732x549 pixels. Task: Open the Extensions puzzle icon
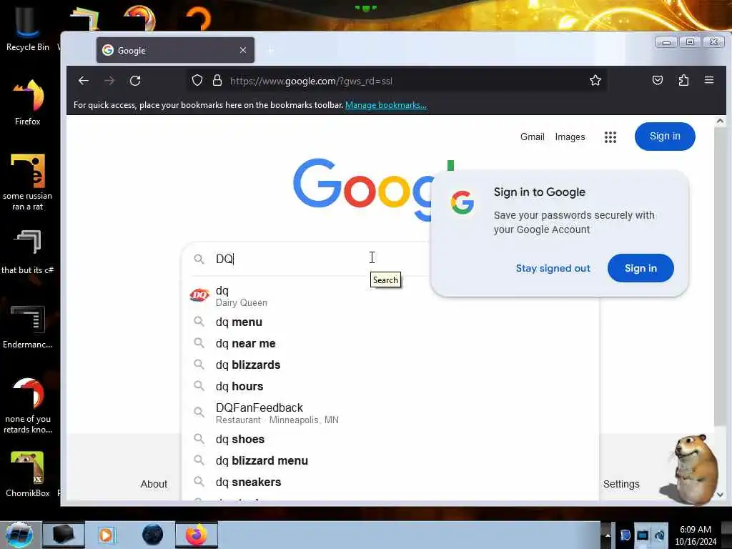[x=683, y=81]
